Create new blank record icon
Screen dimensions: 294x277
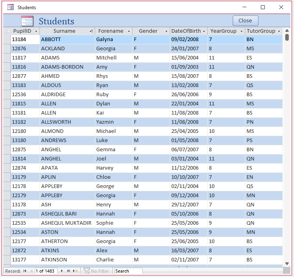click(75, 271)
